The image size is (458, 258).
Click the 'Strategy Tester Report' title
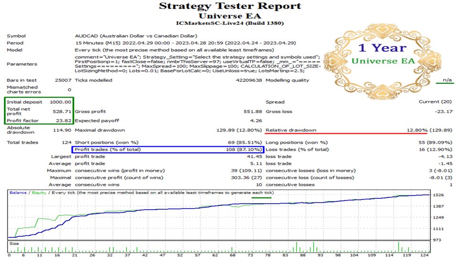point(230,6)
